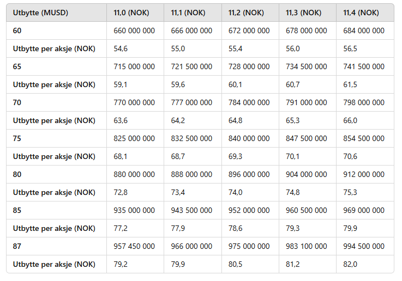
Task: Click row label 87
Action: [x=17, y=246]
